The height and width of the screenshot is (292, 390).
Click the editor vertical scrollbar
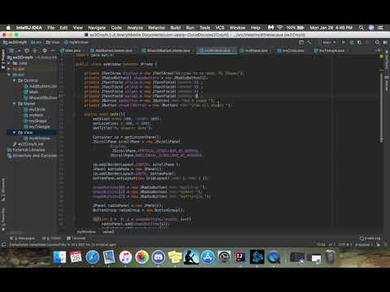tap(381, 106)
